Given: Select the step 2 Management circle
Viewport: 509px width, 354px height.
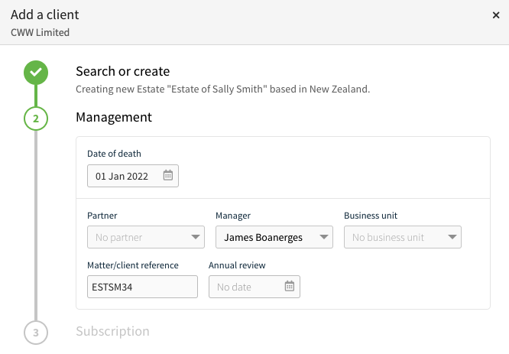Looking at the screenshot, I should 36,119.
